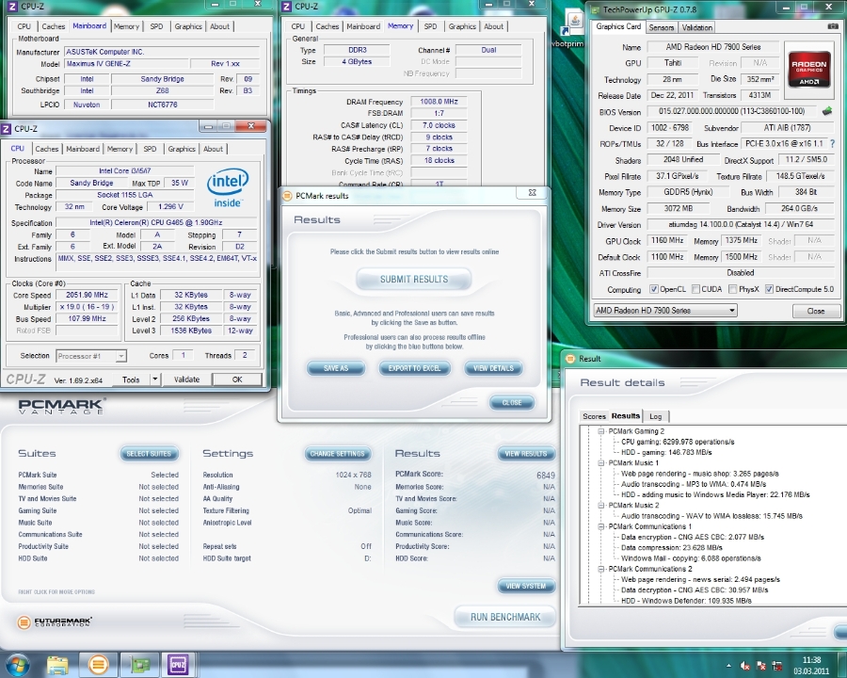Click the Intel inside logo in CPU-Z
This screenshot has width=847, height=678.
[x=228, y=188]
